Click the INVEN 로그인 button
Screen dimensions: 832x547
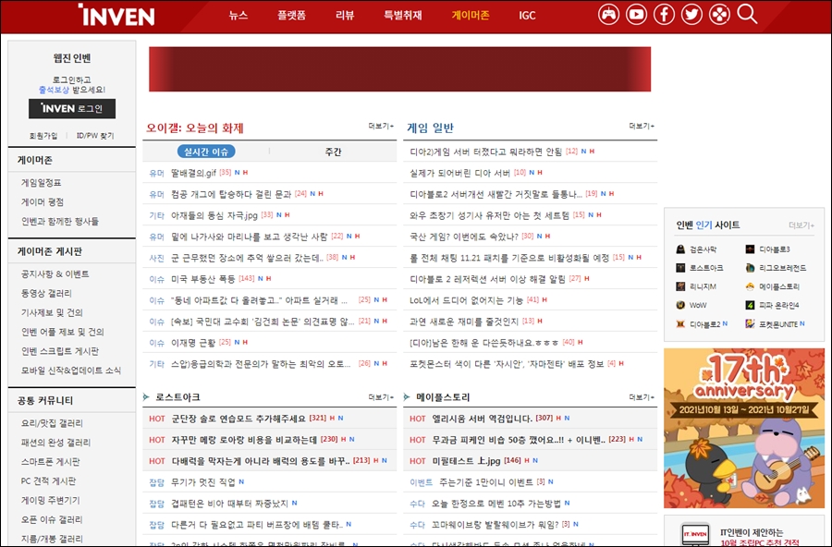[x=72, y=109]
